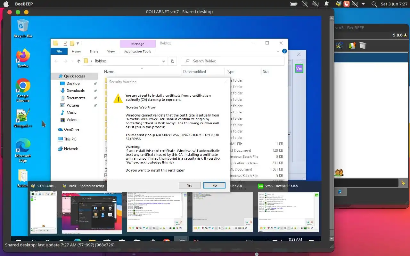Viewport: 410px width, 256px height.
Task: Click the Search Roblox field
Action: [233, 61]
